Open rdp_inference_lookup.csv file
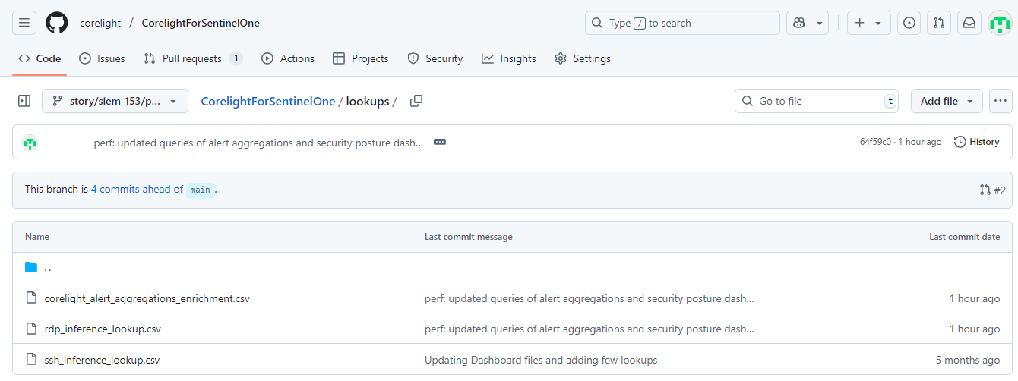The height and width of the screenshot is (381, 1018). click(103, 329)
